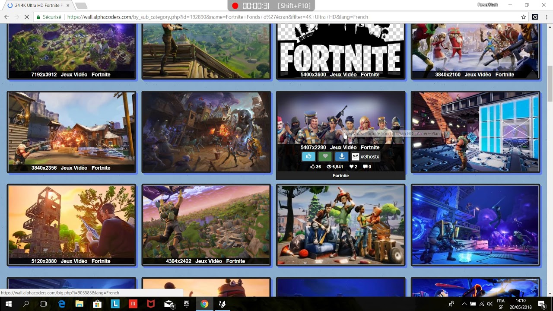Viewport: 553px width, 311px height.
Task: Open the purple night storm wallpaper thumbnail
Action: tap(475, 225)
